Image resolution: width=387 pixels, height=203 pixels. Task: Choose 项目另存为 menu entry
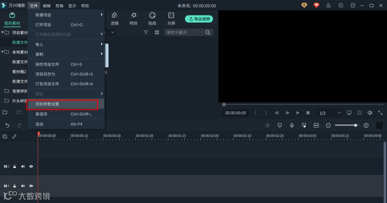point(66,74)
